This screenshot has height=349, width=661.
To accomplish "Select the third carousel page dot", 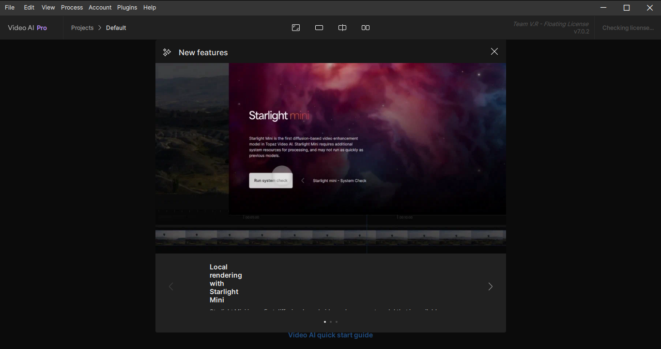I will click(337, 322).
